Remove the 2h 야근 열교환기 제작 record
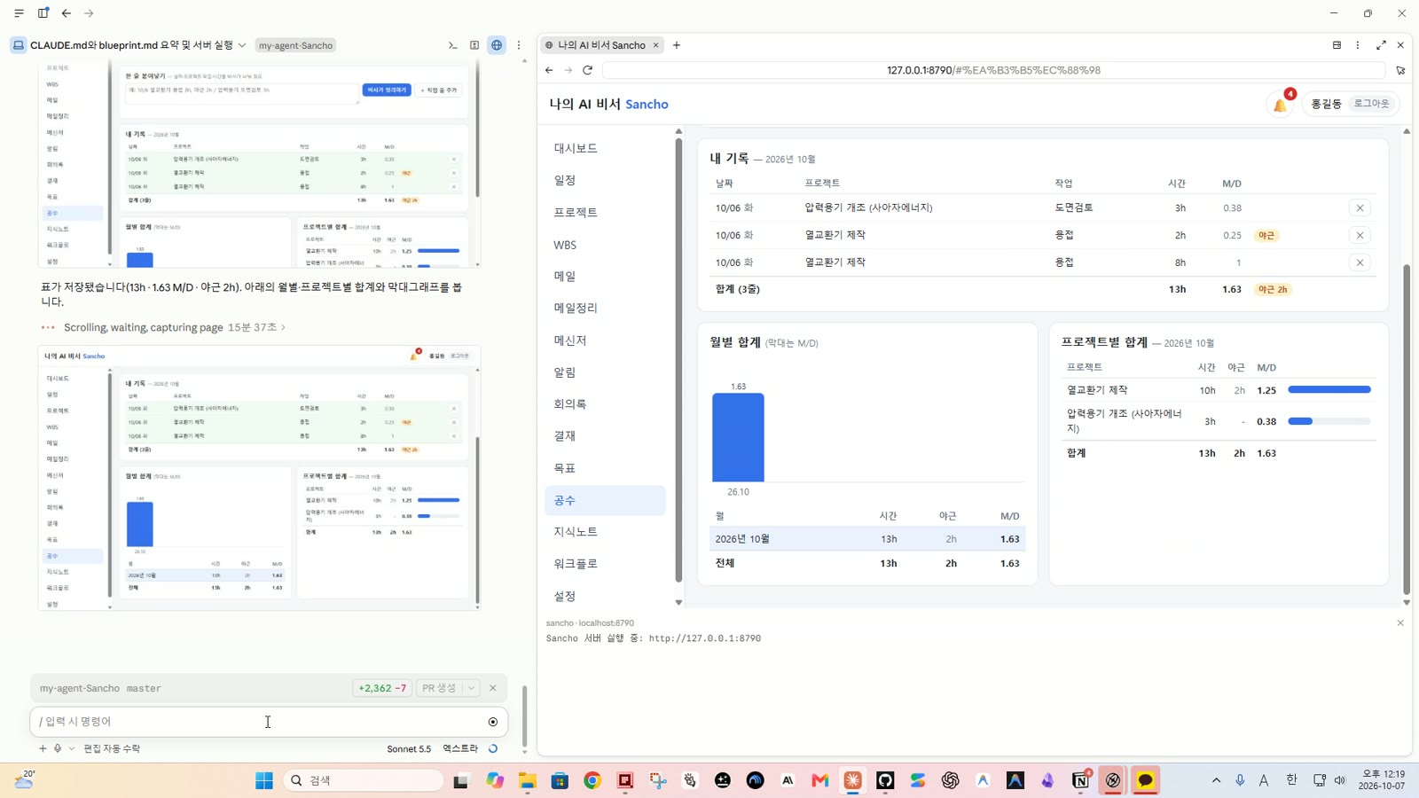Image resolution: width=1419 pixels, height=798 pixels. pyautogui.click(x=1360, y=235)
